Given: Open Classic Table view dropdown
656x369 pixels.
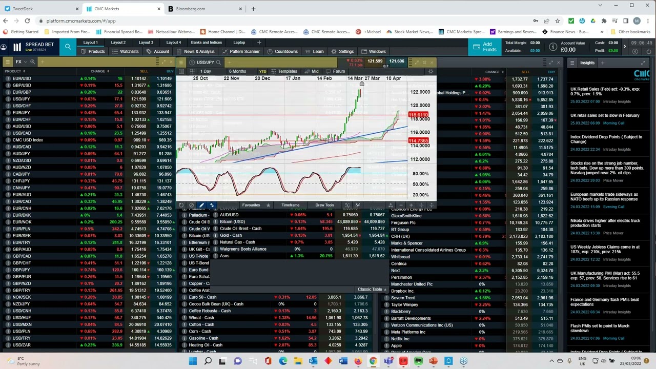Looking at the screenshot, I should pos(372,290).
